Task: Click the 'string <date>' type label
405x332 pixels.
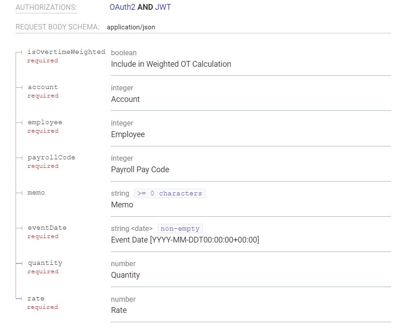Action: (x=132, y=228)
